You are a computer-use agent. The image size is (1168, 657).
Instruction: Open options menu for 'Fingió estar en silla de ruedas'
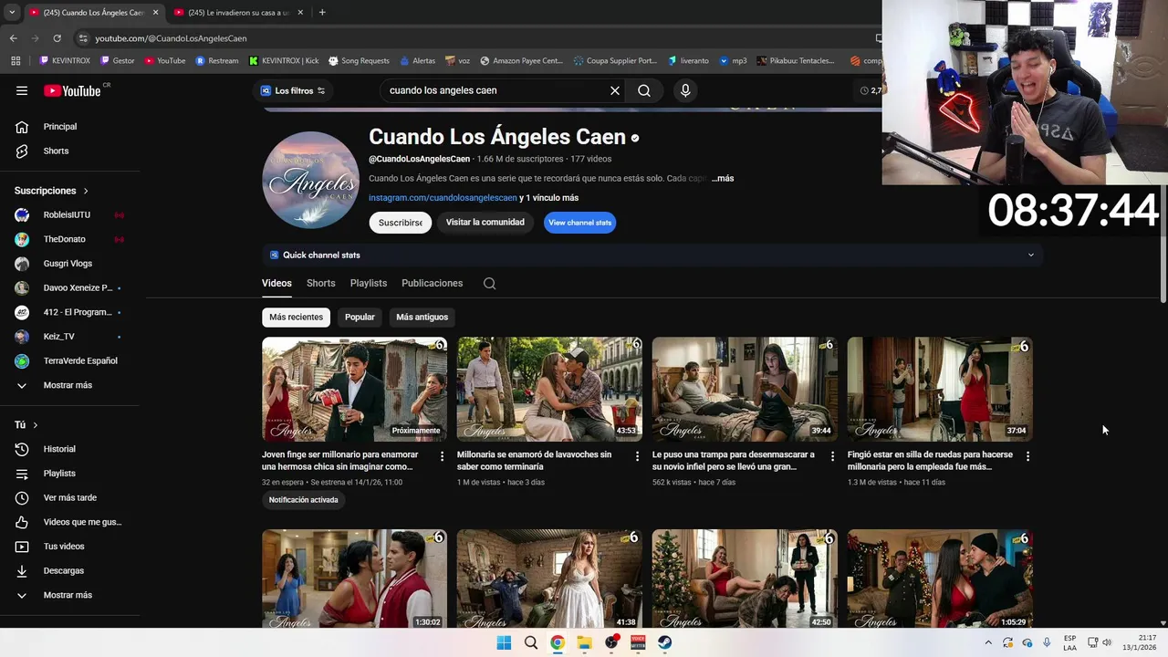point(1028,456)
